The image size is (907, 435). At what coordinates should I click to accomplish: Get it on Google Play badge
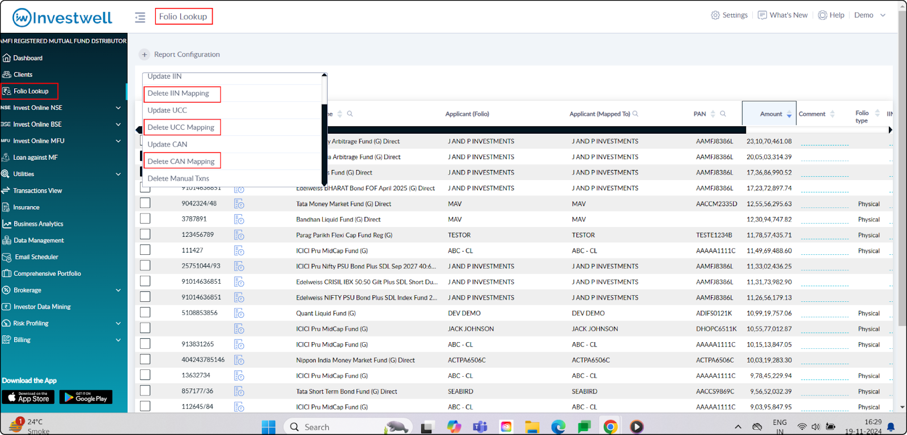[x=86, y=397]
